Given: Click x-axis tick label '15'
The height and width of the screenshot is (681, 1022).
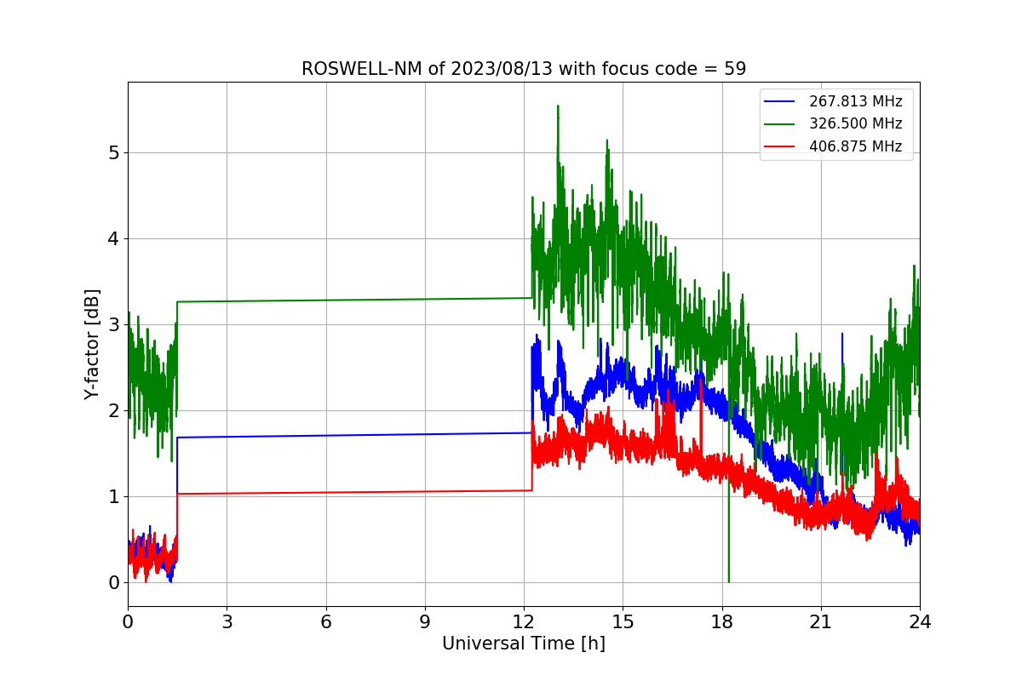Looking at the screenshot, I should click(623, 622).
